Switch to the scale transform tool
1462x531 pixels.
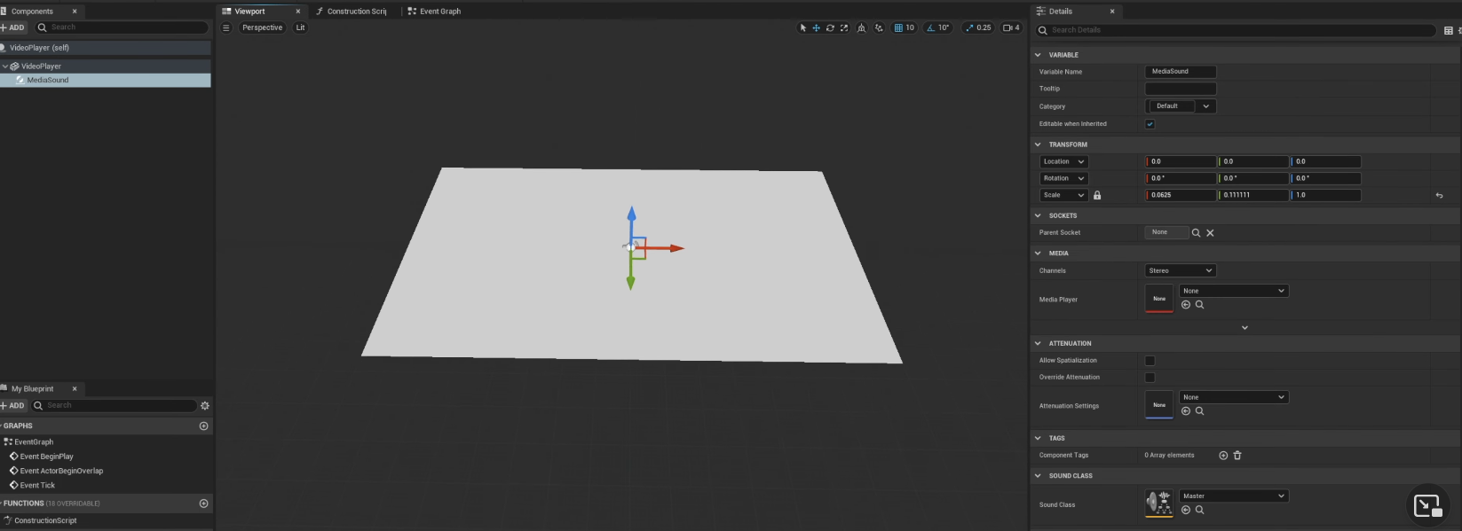point(844,27)
